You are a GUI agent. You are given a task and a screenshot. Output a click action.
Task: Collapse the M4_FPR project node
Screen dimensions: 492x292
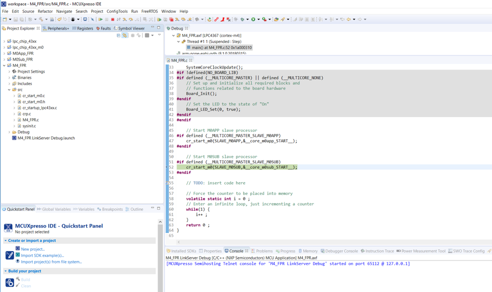[x=4, y=65]
